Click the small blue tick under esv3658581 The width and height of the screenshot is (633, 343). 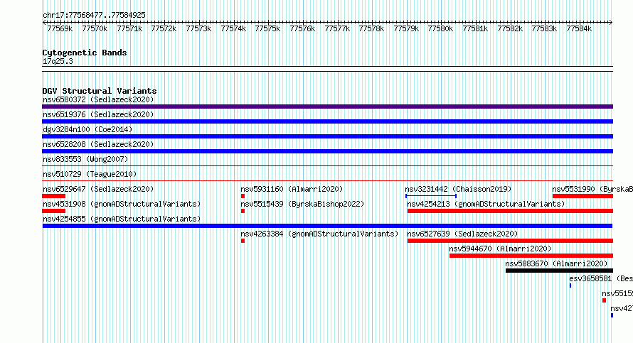click(570, 285)
